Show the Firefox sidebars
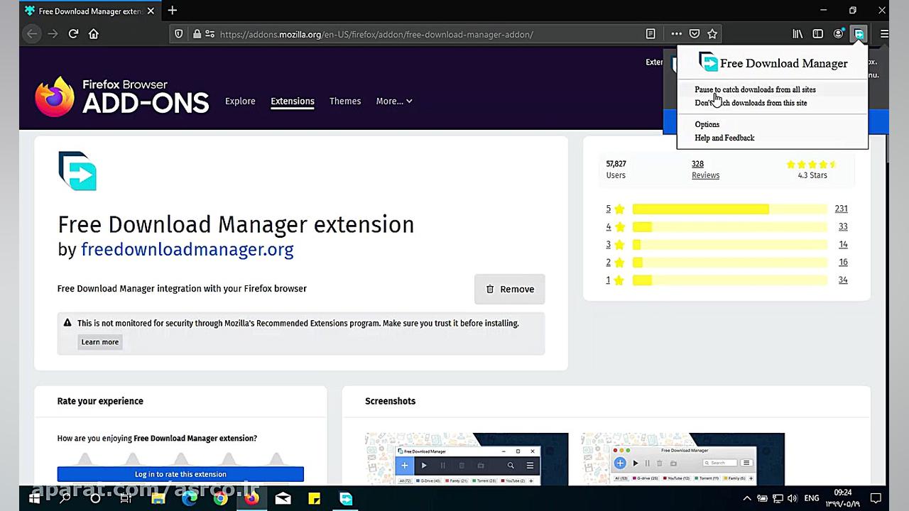This screenshot has height=511, width=909. pyautogui.click(x=818, y=33)
